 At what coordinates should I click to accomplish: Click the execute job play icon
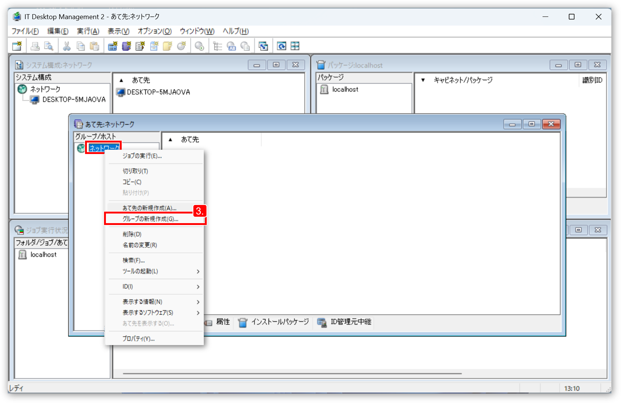(x=199, y=46)
